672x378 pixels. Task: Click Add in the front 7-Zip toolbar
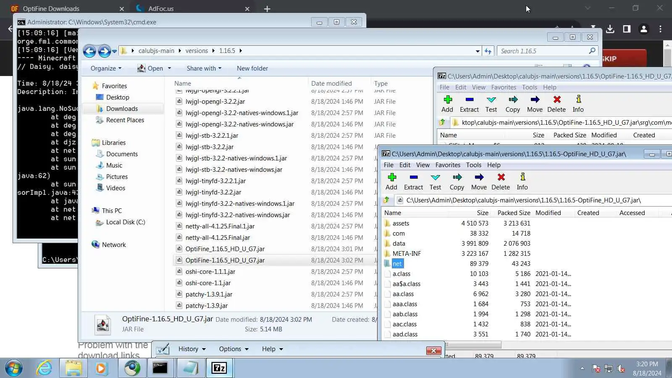click(391, 181)
